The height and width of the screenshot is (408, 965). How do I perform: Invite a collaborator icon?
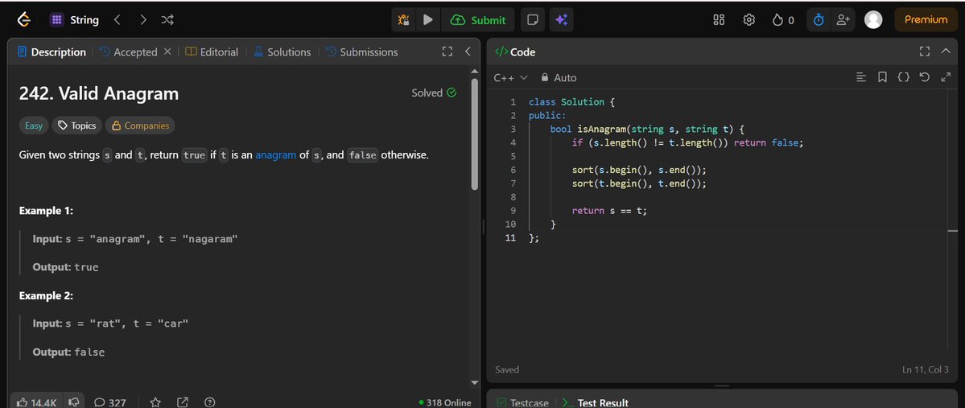(843, 19)
